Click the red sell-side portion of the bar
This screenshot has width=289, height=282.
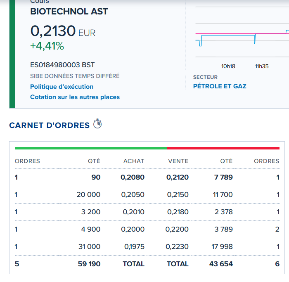tap(223, 148)
